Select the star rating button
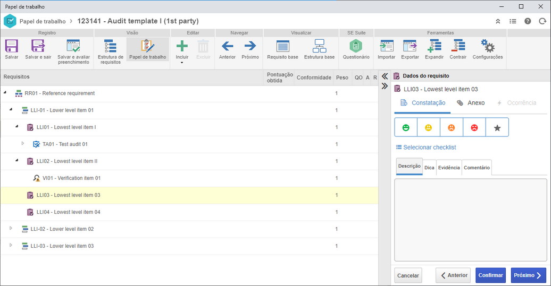 tap(497, 127)
